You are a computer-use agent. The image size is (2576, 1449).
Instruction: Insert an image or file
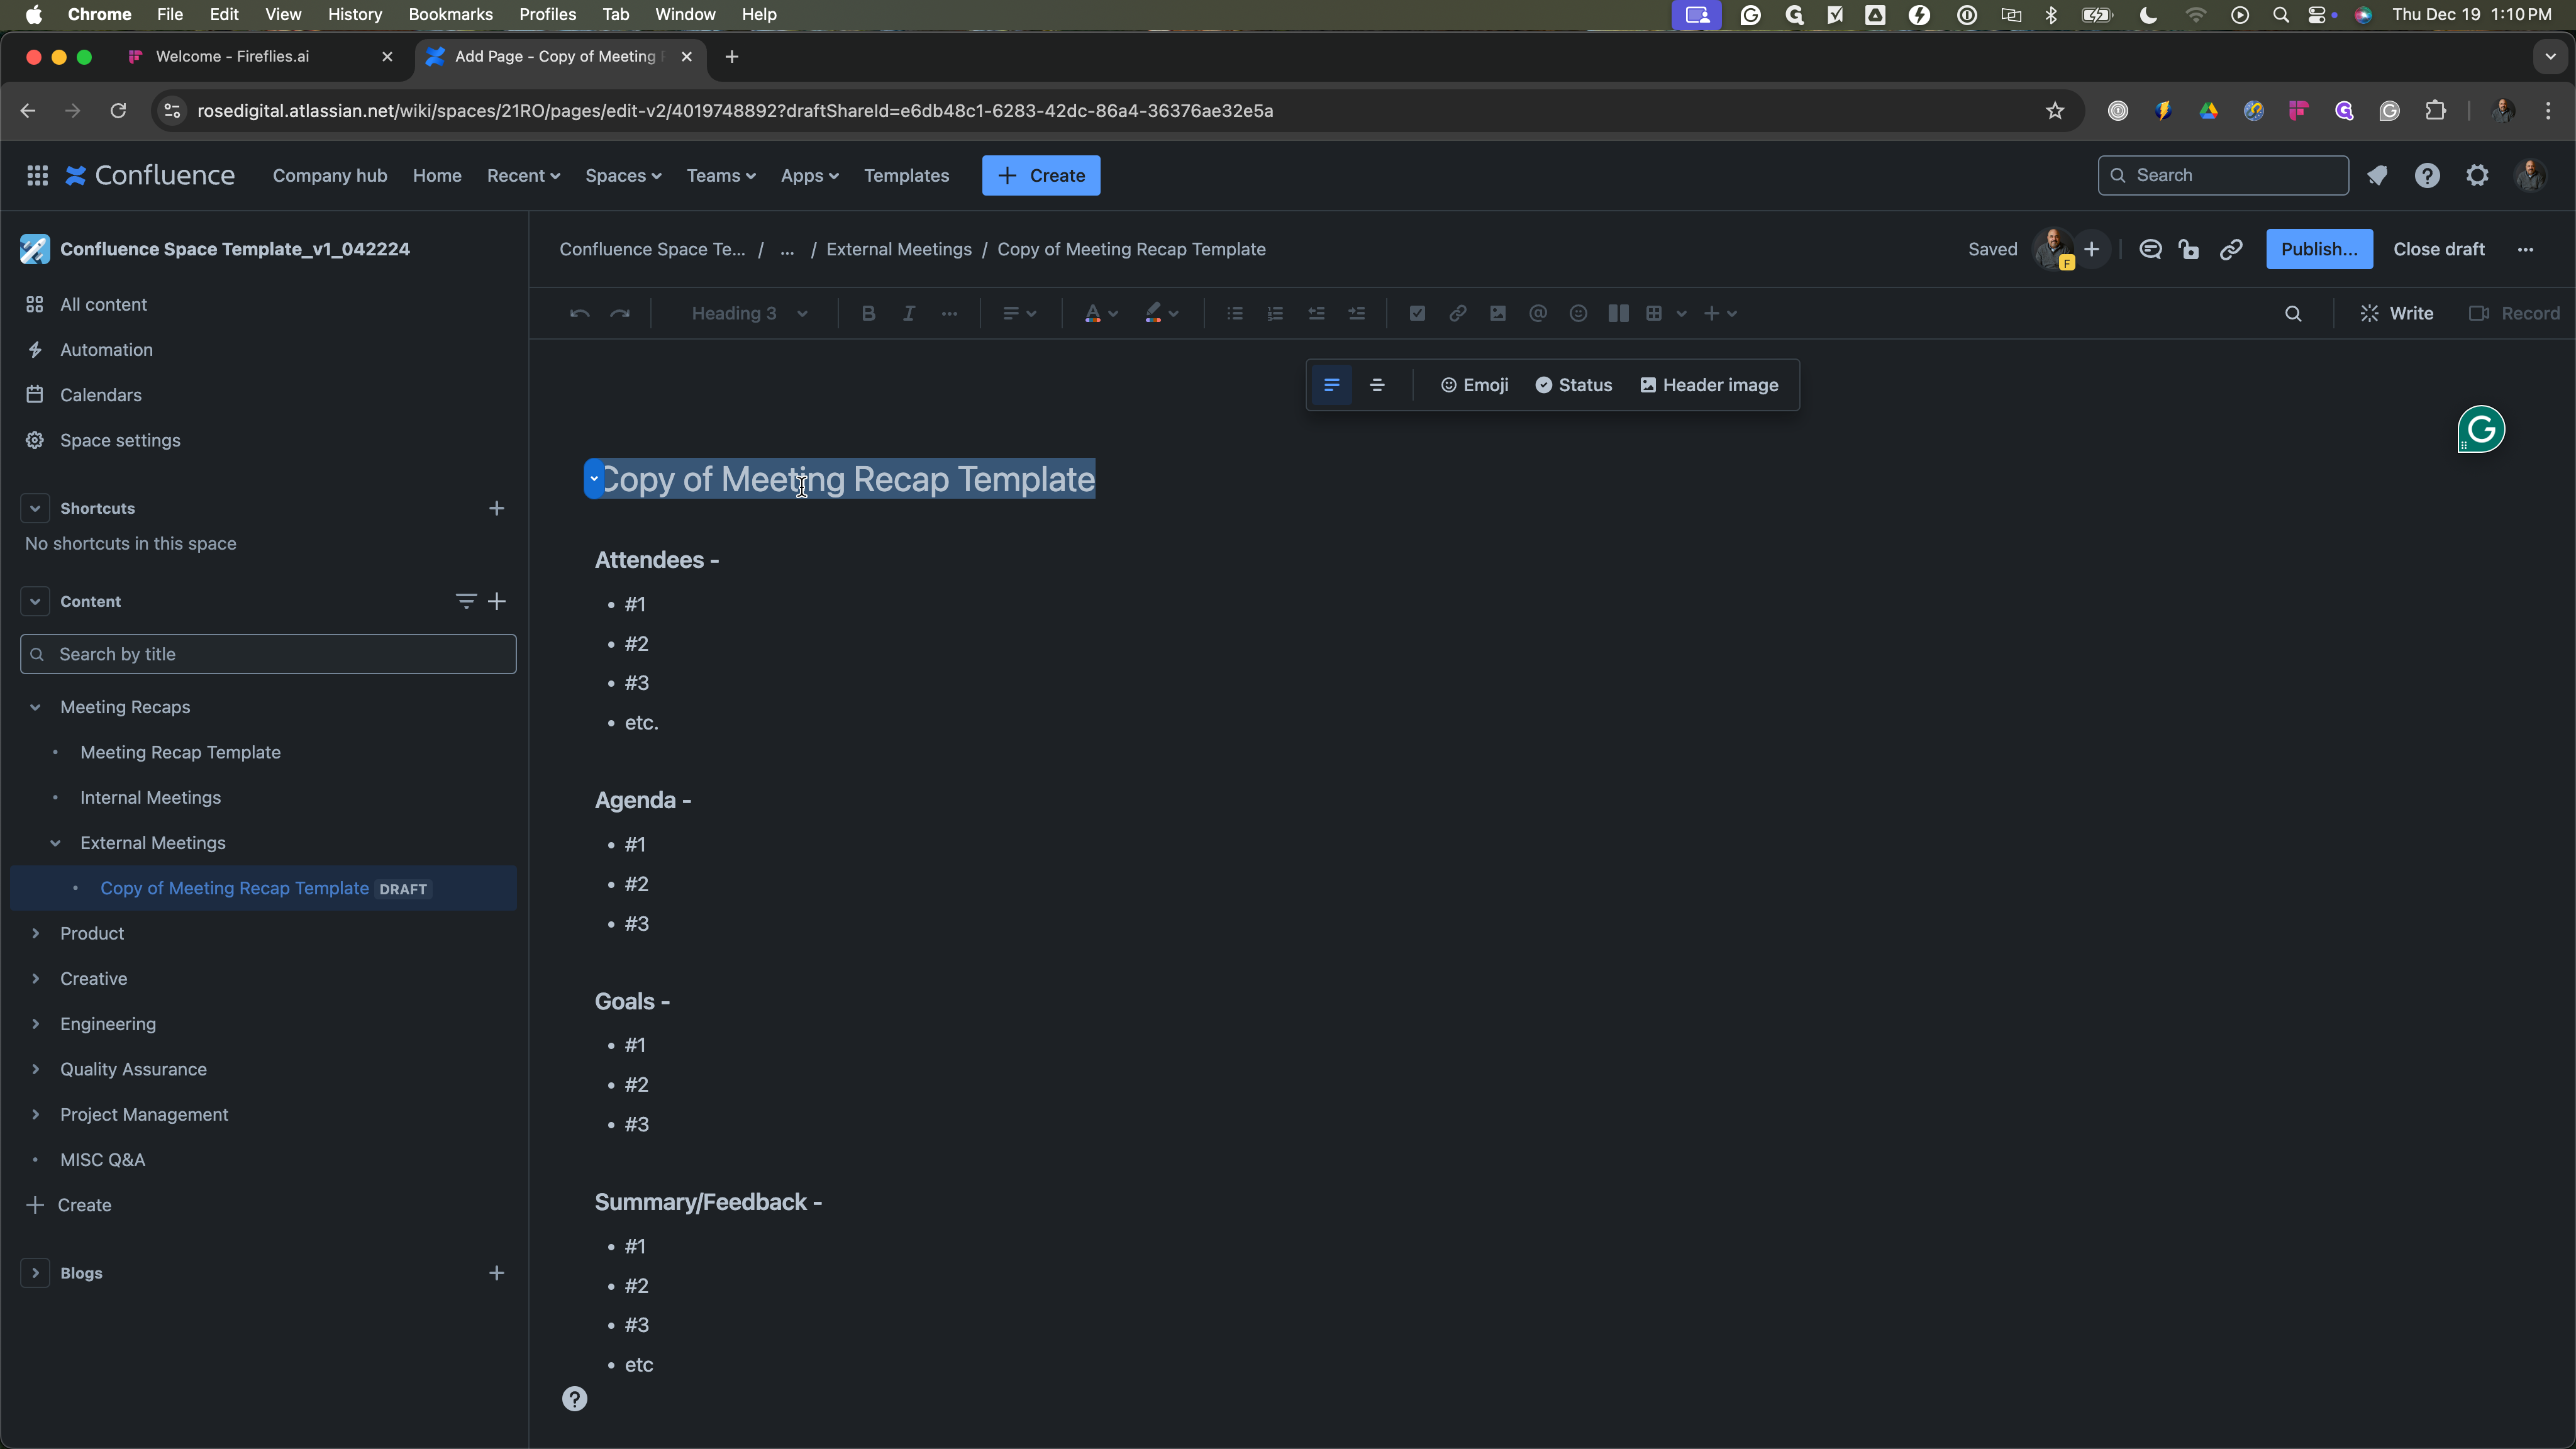click(1497, 313)
